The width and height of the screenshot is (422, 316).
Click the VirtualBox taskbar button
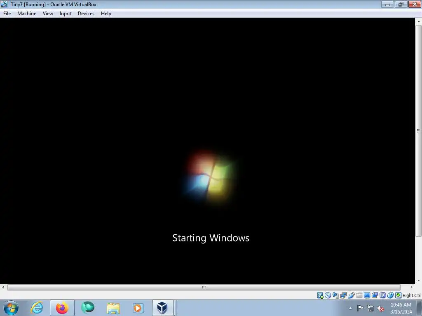(163, 308)
